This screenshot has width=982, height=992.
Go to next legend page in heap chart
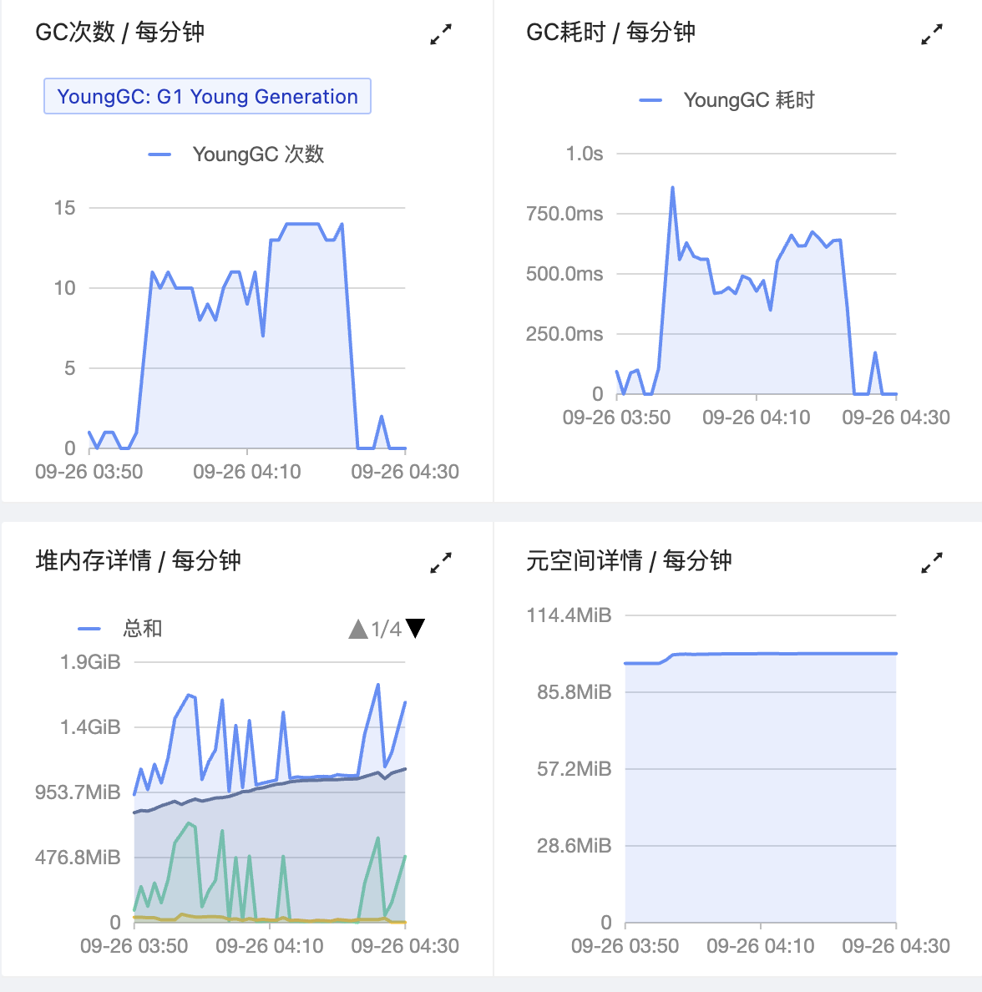click(415, 628)
